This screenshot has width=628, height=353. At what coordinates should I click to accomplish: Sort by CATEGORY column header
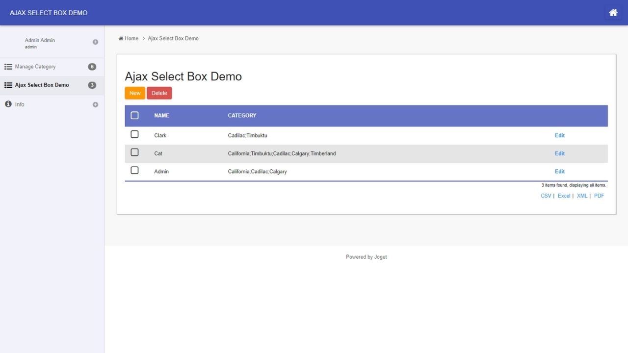click(242, 116)
